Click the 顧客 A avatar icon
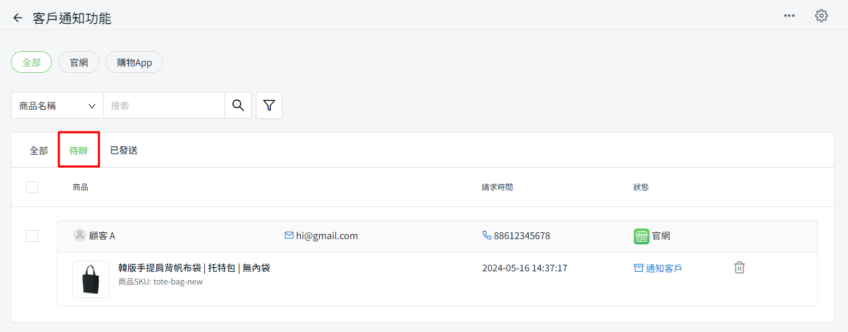Viewport: 848px width, 332px height. point(80,235)
